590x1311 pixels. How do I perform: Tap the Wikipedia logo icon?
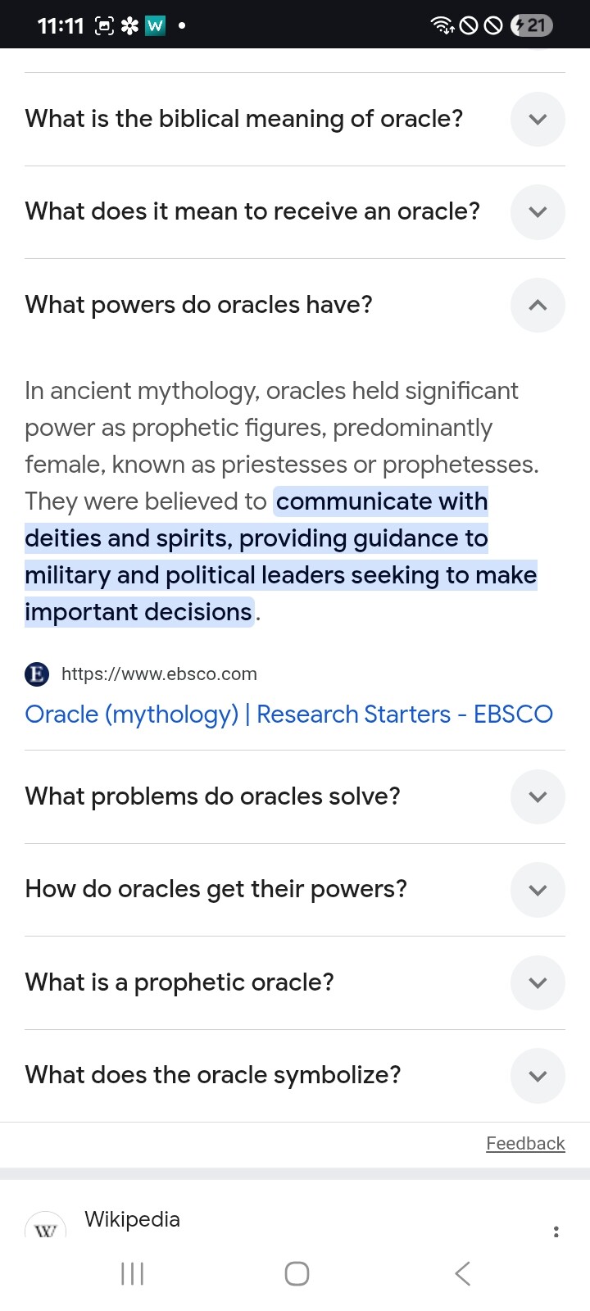pyautogui.click(x=46, y=1227)
